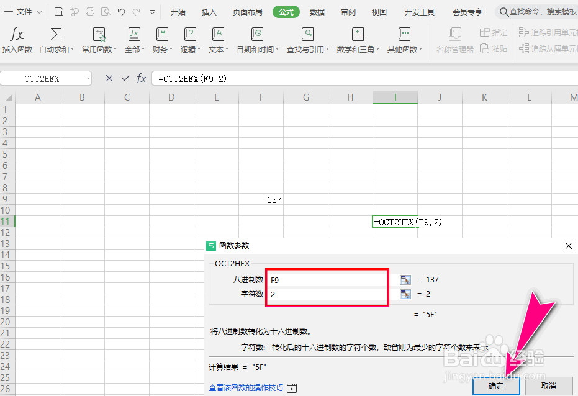Click the 追踪引用单元格 button
Viewport: 578px width, 396px height.
pos(548,32)
